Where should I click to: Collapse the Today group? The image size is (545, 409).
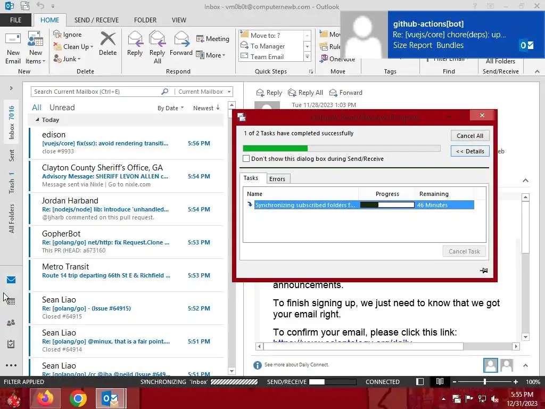tap(37, 120)
